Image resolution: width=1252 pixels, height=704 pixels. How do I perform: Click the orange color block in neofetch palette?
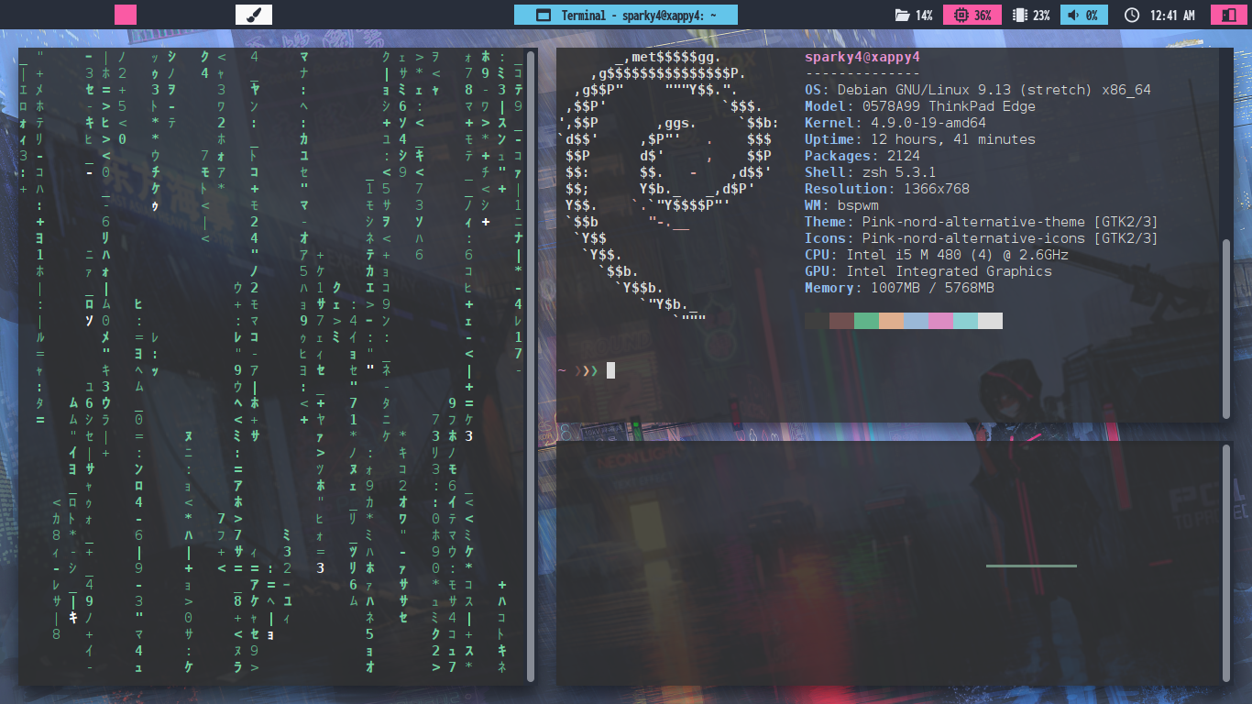coord(891,321)
